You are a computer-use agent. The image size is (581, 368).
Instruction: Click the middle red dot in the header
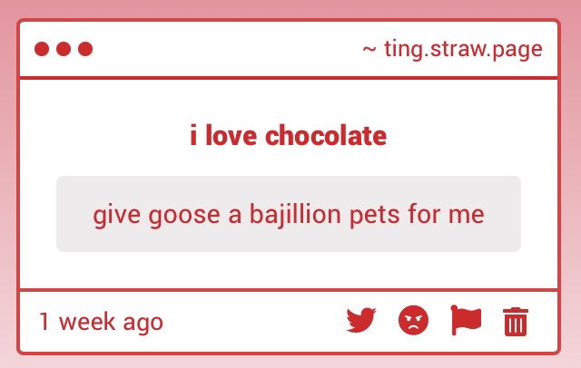(x=64, y=49)
